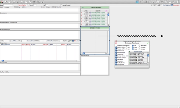Click the Ordonnance horizontal scrollbar thumb

tap(84, 53)
